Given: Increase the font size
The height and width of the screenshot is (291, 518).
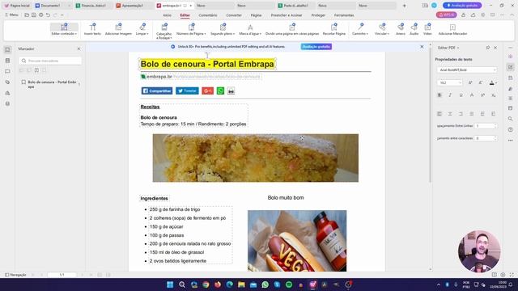Looking at the screenshot, I should [470, 82].
